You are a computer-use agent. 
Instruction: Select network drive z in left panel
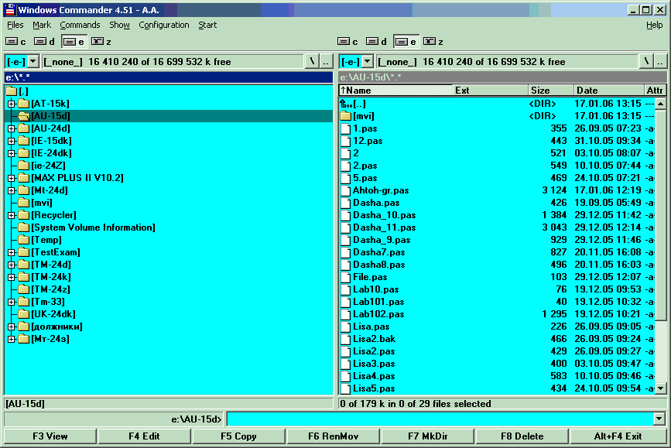[x=101, y=42]
